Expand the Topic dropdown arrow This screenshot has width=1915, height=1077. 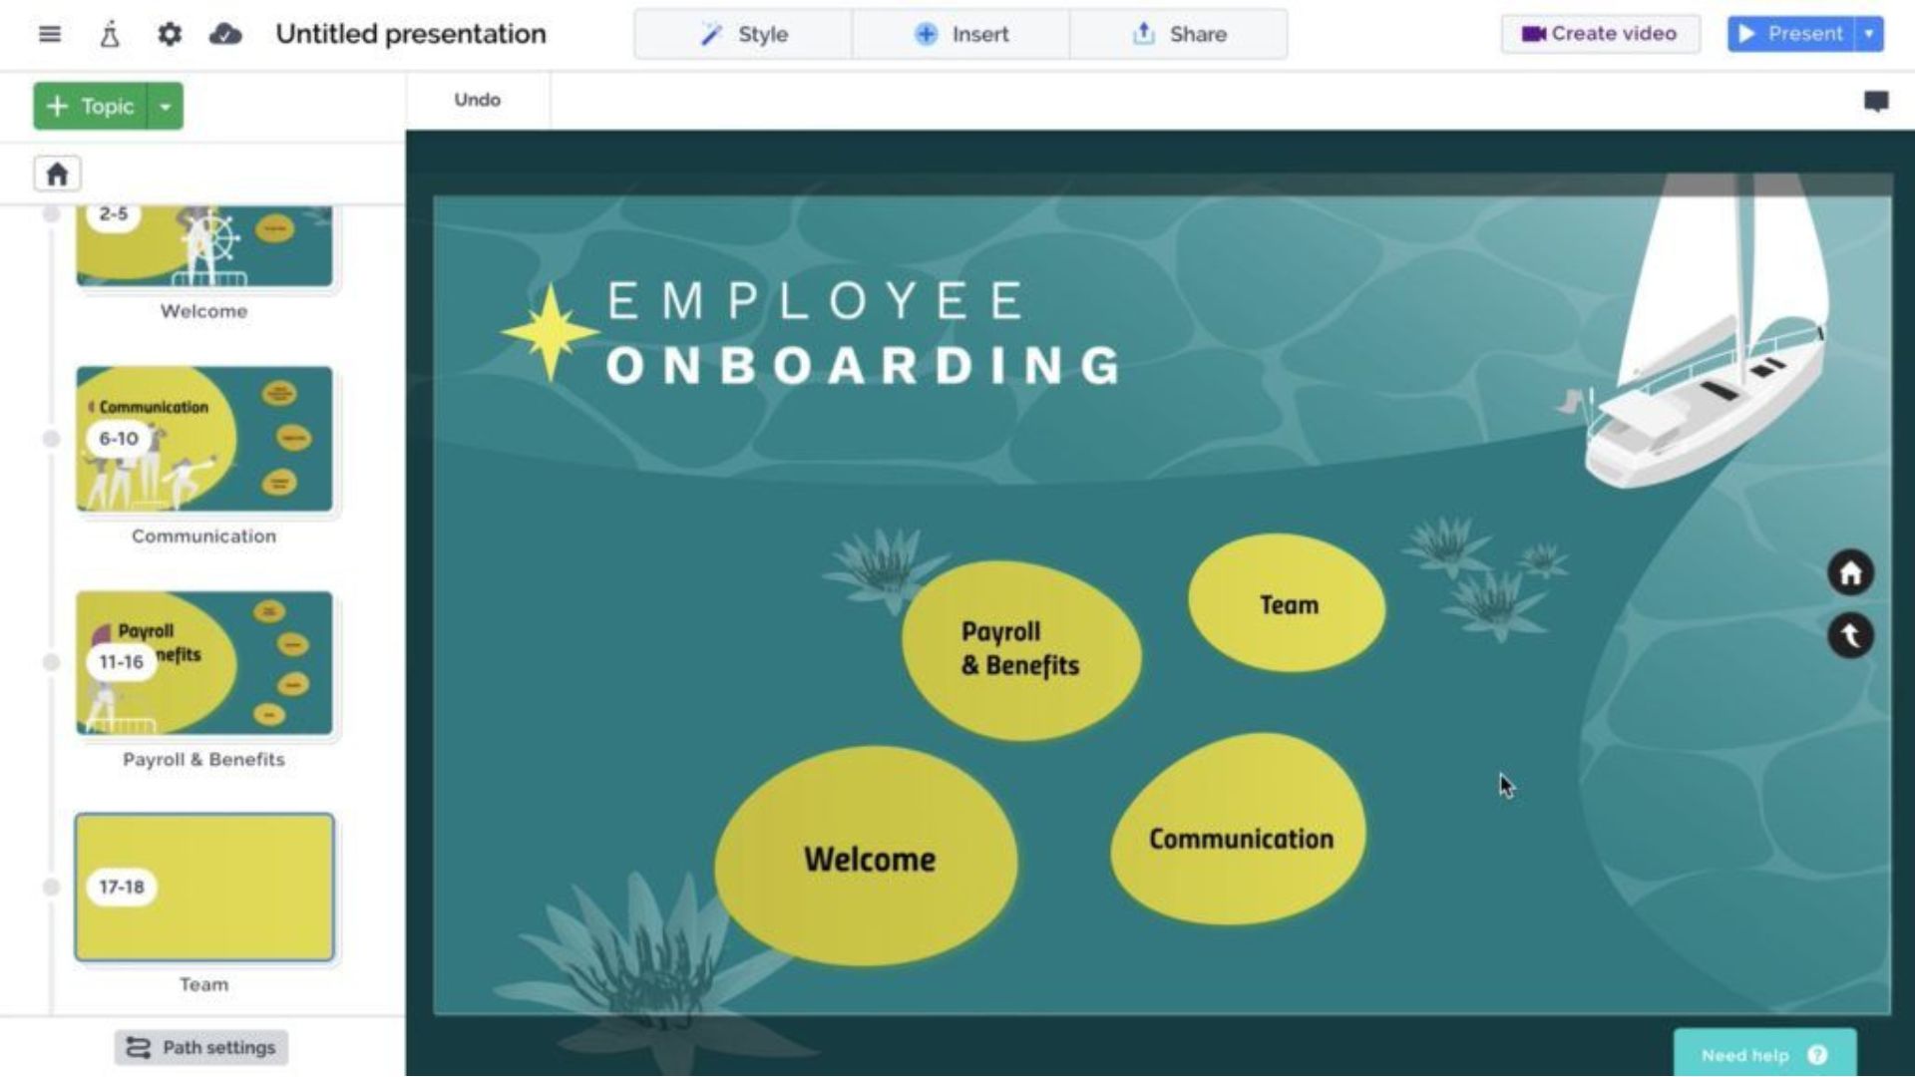[166, 106]
